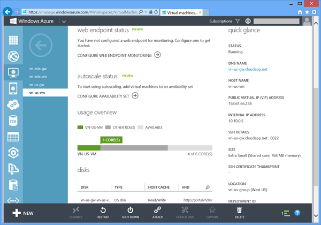Delete the virtual machine
Viewport: 321px width, 225px height.
point(239,213)
